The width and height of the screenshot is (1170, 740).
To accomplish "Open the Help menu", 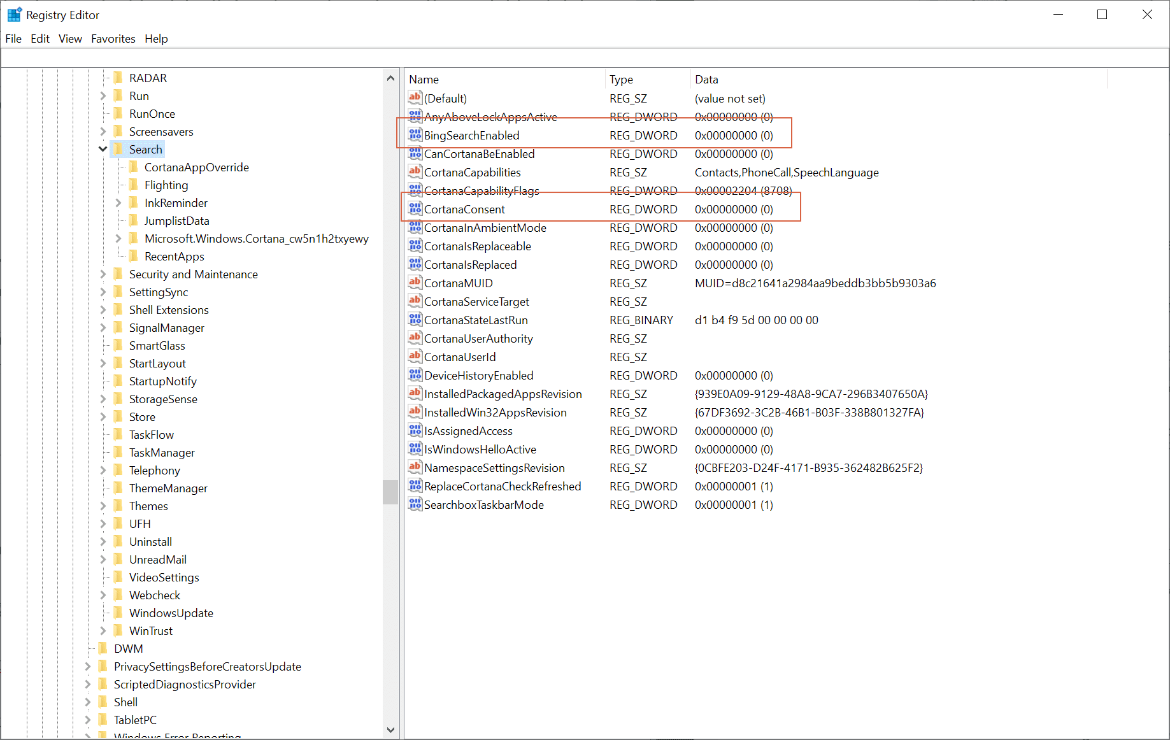I will point(156,39).
